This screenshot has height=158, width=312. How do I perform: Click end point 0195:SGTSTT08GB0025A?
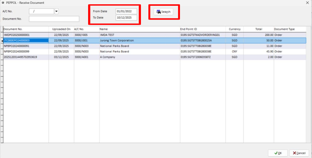tap(203, 41)
